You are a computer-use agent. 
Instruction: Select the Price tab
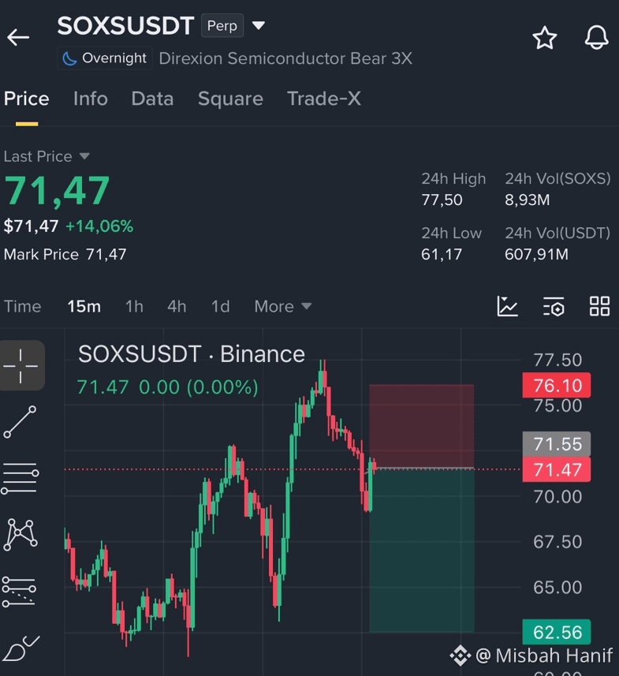point(27,99)
